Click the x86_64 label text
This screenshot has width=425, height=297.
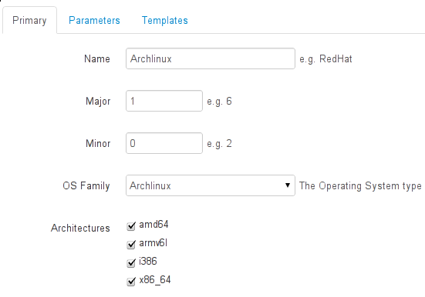[155, 280]
